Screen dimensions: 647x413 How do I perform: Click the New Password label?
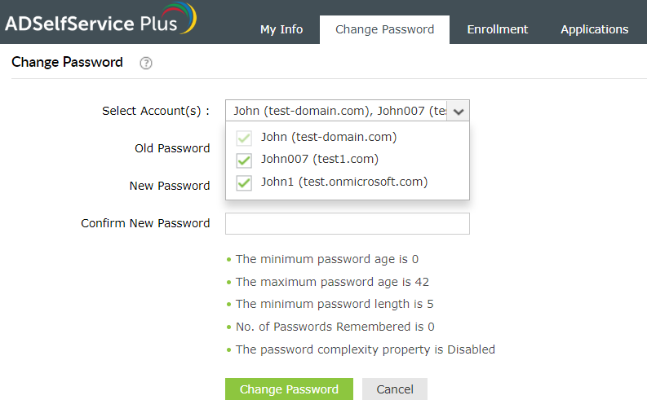(170, 186)
